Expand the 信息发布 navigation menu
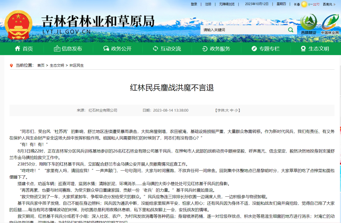 (x=68, y=49)
